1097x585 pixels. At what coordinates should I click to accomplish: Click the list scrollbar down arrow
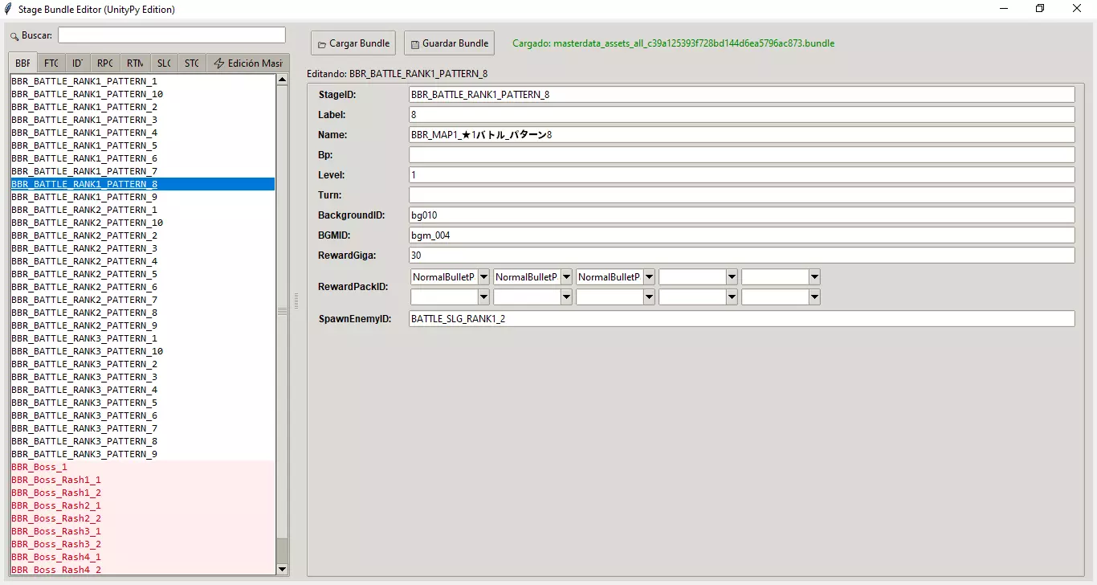282,569
